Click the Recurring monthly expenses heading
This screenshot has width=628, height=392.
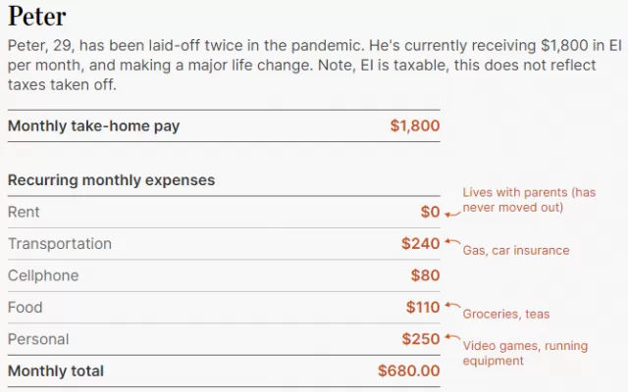coord(111,180)
